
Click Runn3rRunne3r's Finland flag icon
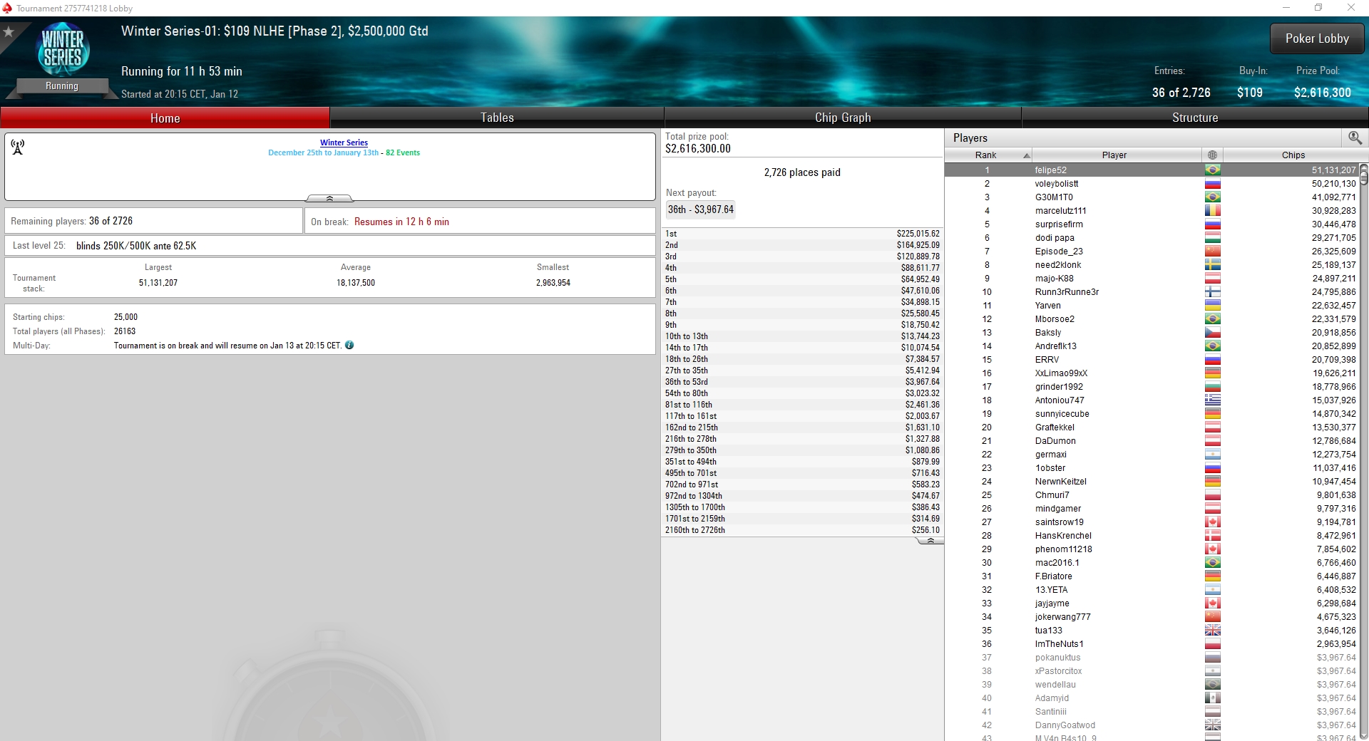pos(1212,292)
